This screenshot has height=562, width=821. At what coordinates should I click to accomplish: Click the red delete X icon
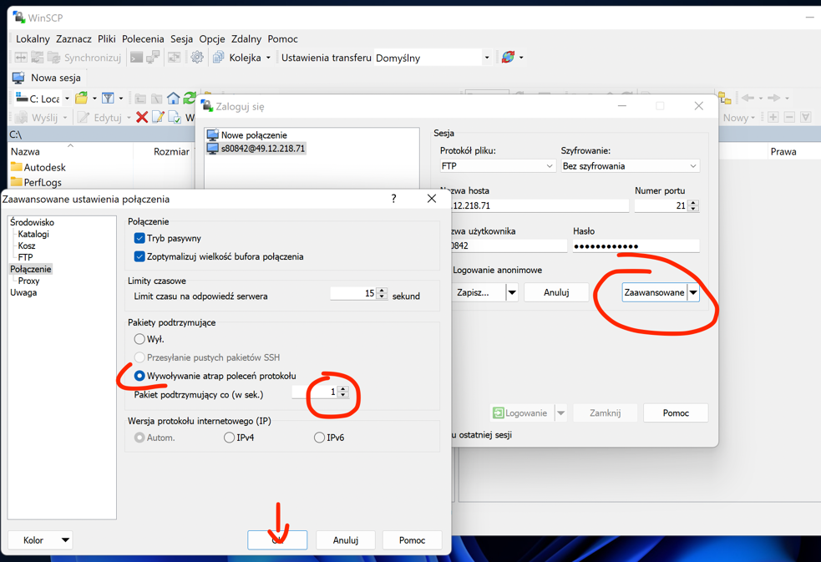tap(141, 118)
